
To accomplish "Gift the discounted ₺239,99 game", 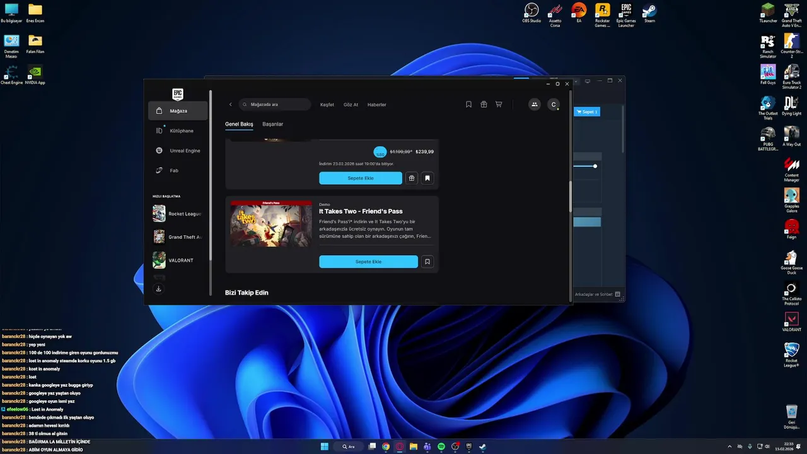I will 412,178.
